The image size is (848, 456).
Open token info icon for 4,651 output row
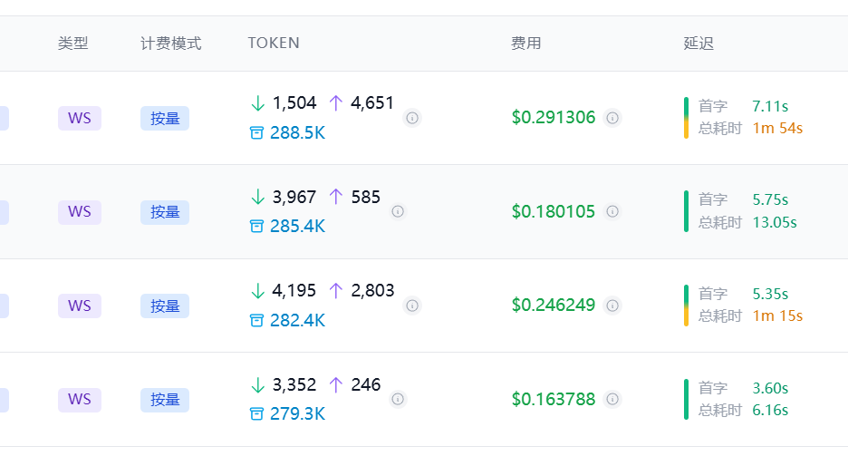[412, 117]
